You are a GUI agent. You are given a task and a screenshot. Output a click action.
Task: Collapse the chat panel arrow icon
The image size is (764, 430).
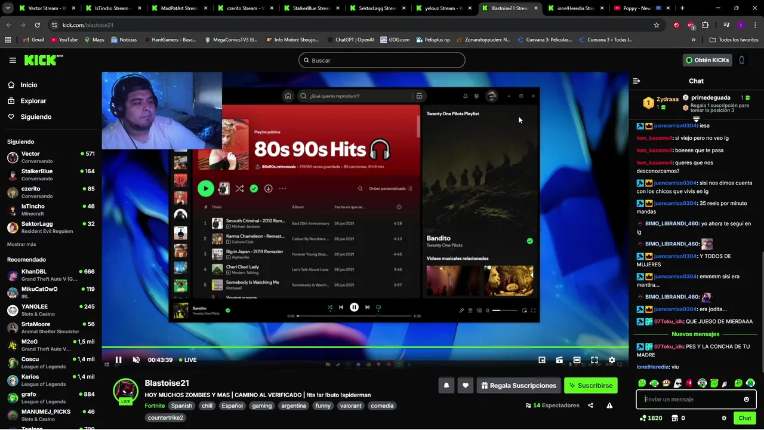(x=636, y=81)
